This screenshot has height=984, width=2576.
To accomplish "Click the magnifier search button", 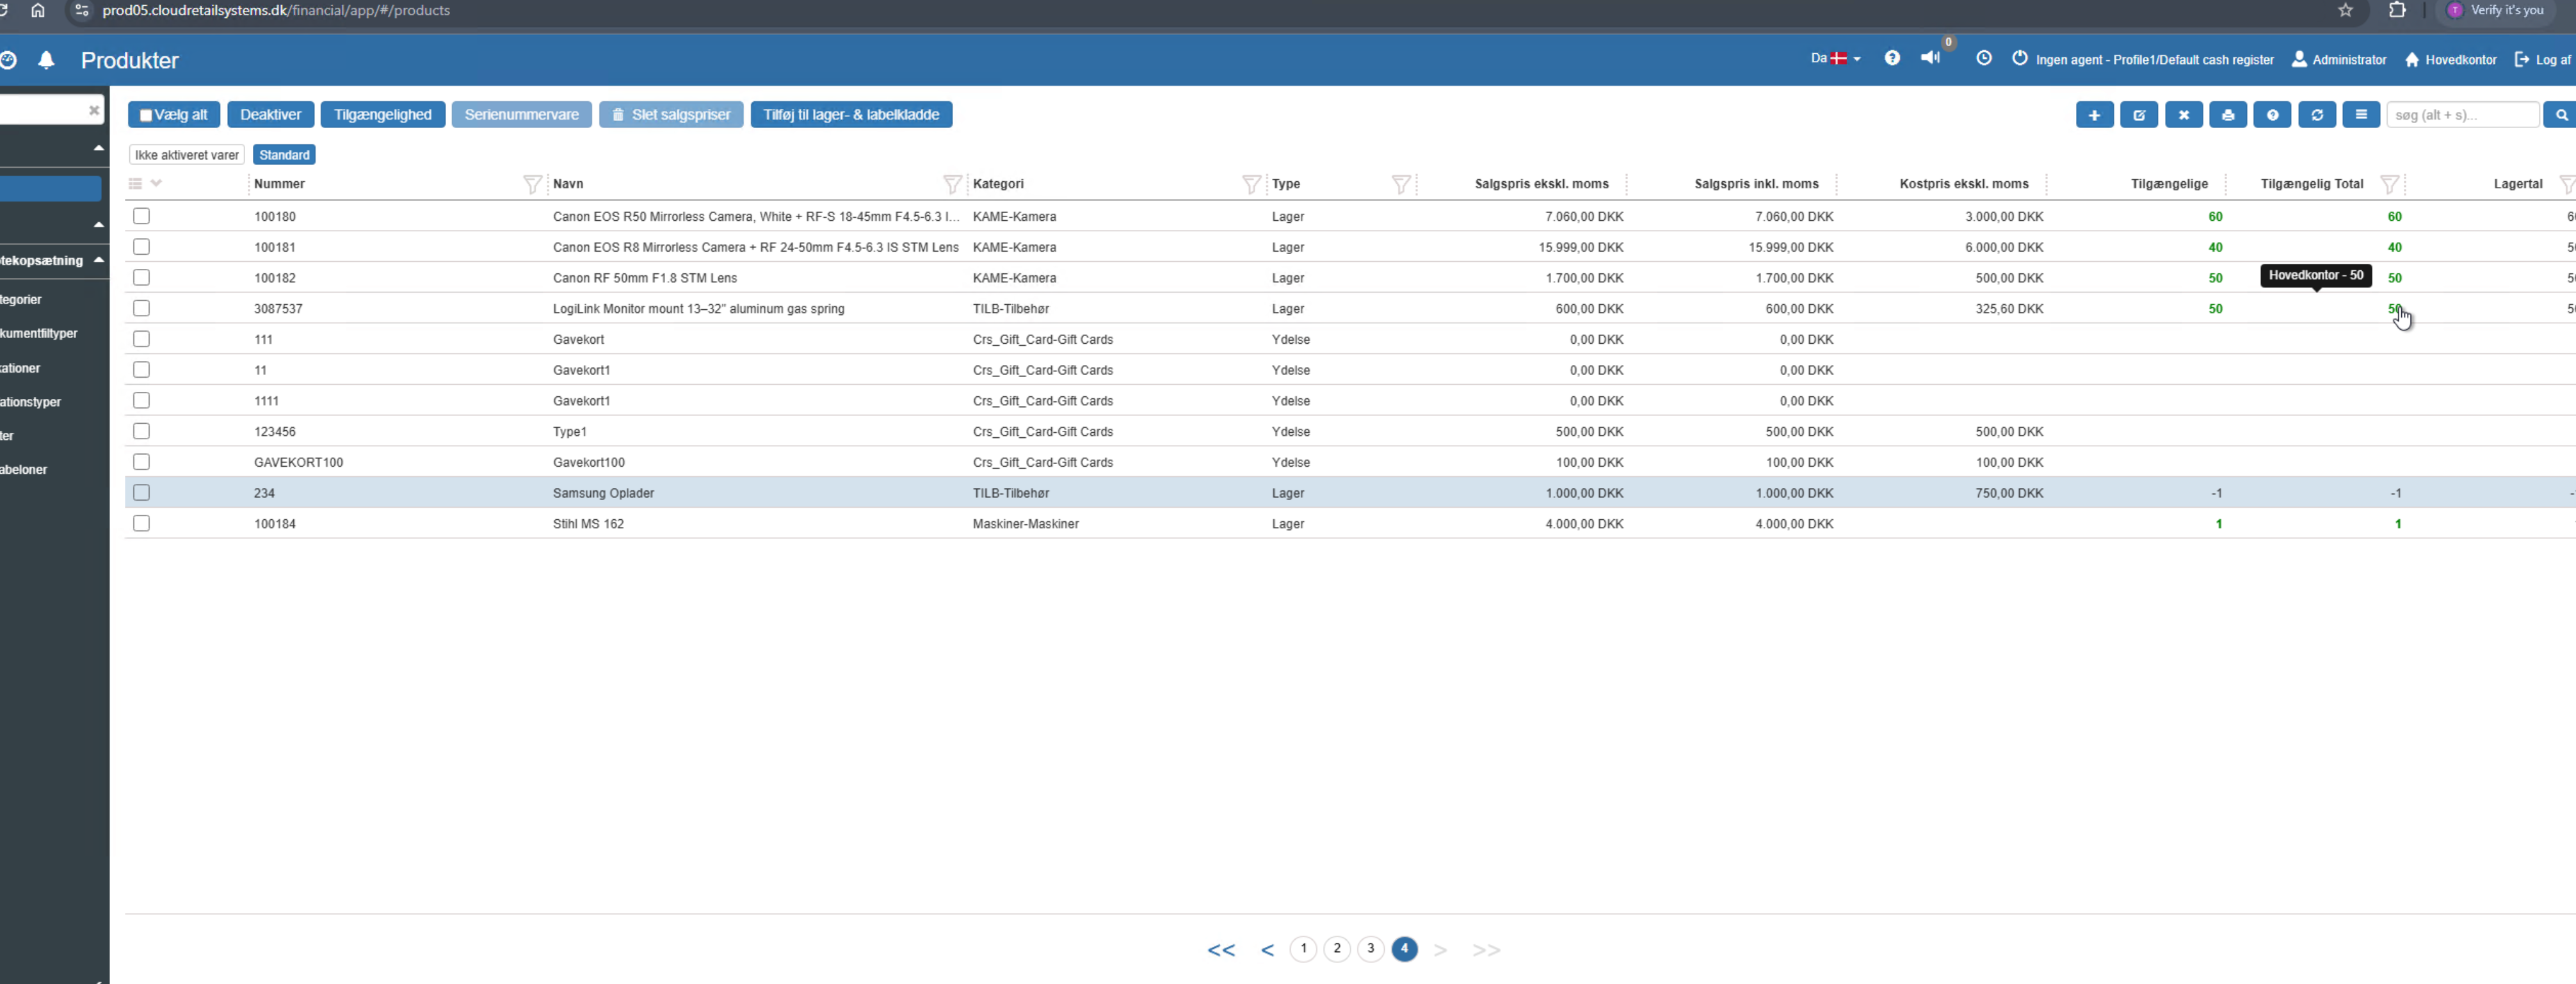I will [x=2561, y=115].
